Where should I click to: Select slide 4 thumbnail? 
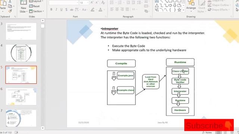pyautogui.click(x=21, y=53)
